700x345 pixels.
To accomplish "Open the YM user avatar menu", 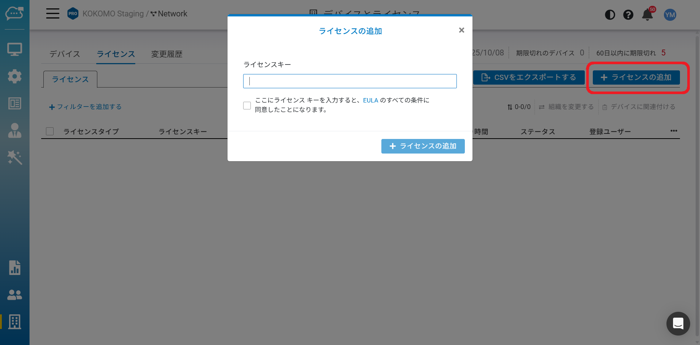I will (670, 15).
